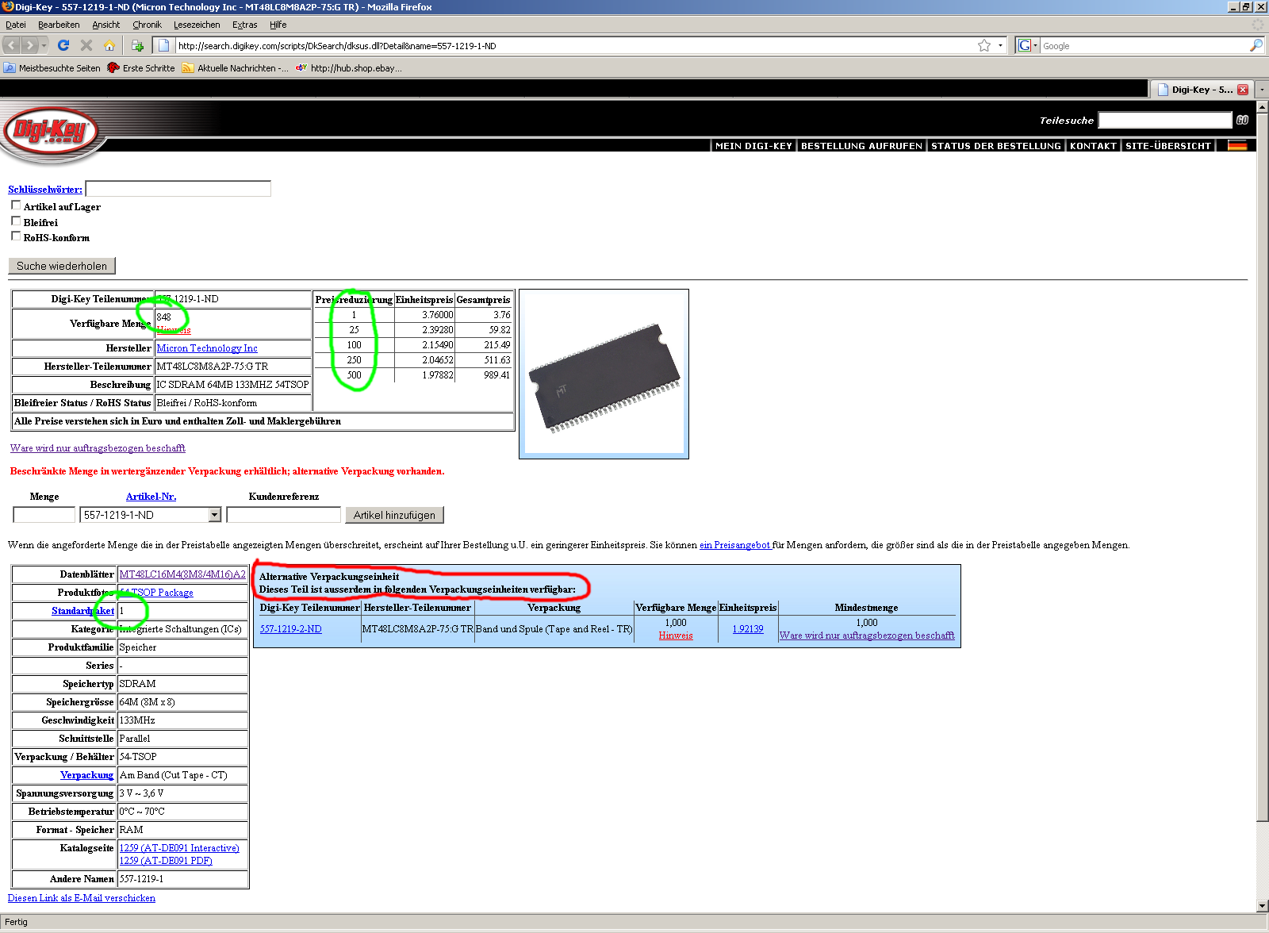This screenshot has height=933, width=1269.
Task: Reload the page with the refresh icon
Action: (x=64, y=45)
